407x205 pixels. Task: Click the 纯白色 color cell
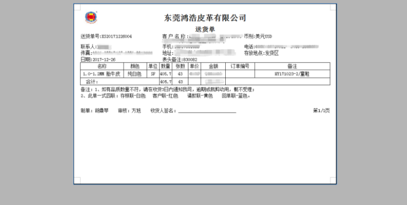[x=135, y=74]
